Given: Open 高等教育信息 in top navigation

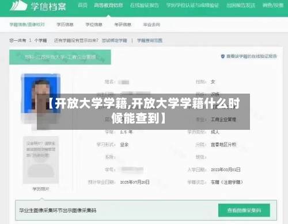Looking at the screenshot, I should pos(108,5).
